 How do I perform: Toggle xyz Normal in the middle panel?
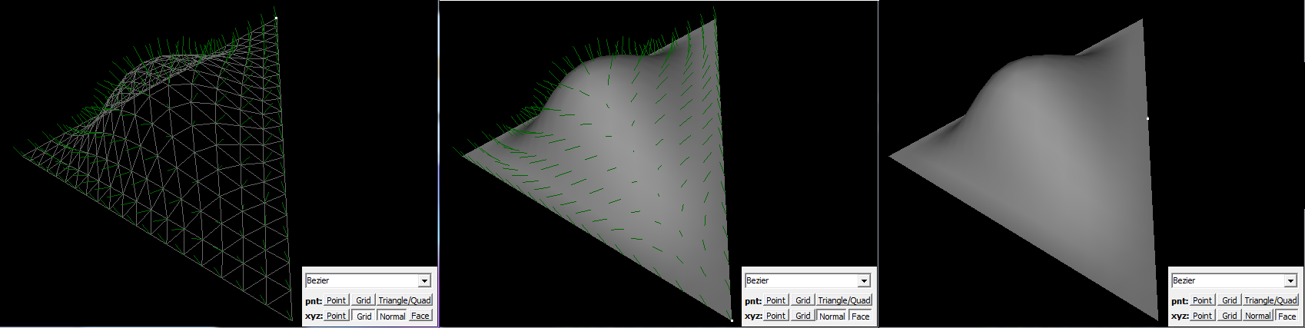click(832, 316)
